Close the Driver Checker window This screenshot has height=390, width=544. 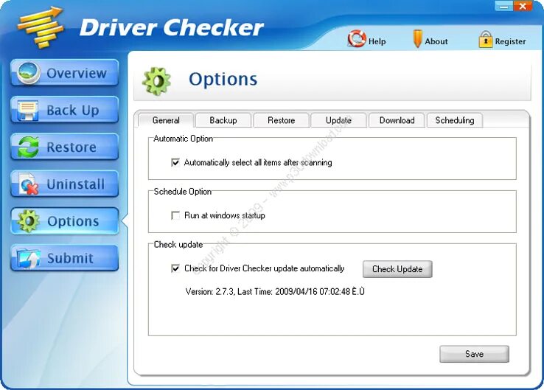click(523, 6)
